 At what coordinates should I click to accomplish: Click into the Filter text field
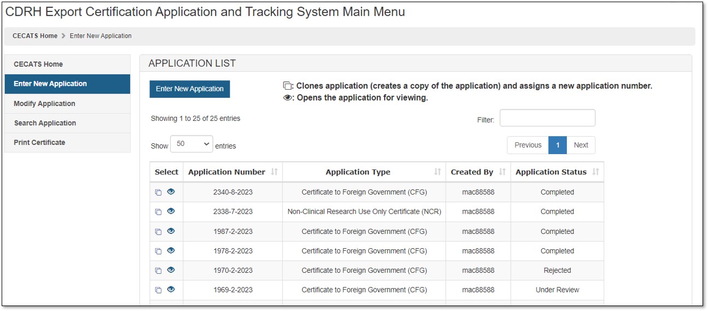(x=547, y=119)
